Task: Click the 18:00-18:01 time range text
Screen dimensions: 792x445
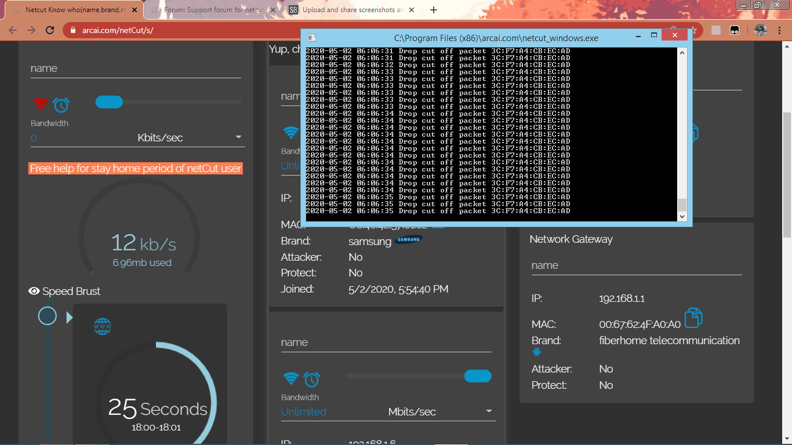Action: 156,428
